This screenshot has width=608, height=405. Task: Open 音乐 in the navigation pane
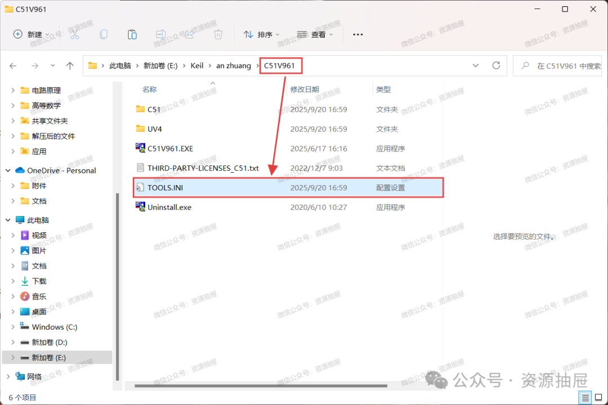click(39, 296)
